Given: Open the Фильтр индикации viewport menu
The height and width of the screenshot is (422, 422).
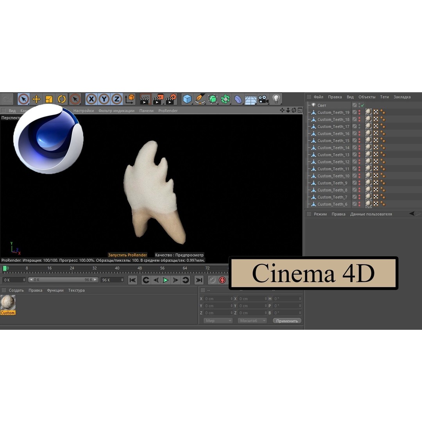Looking at the screenshot, I should pos(116,111).
